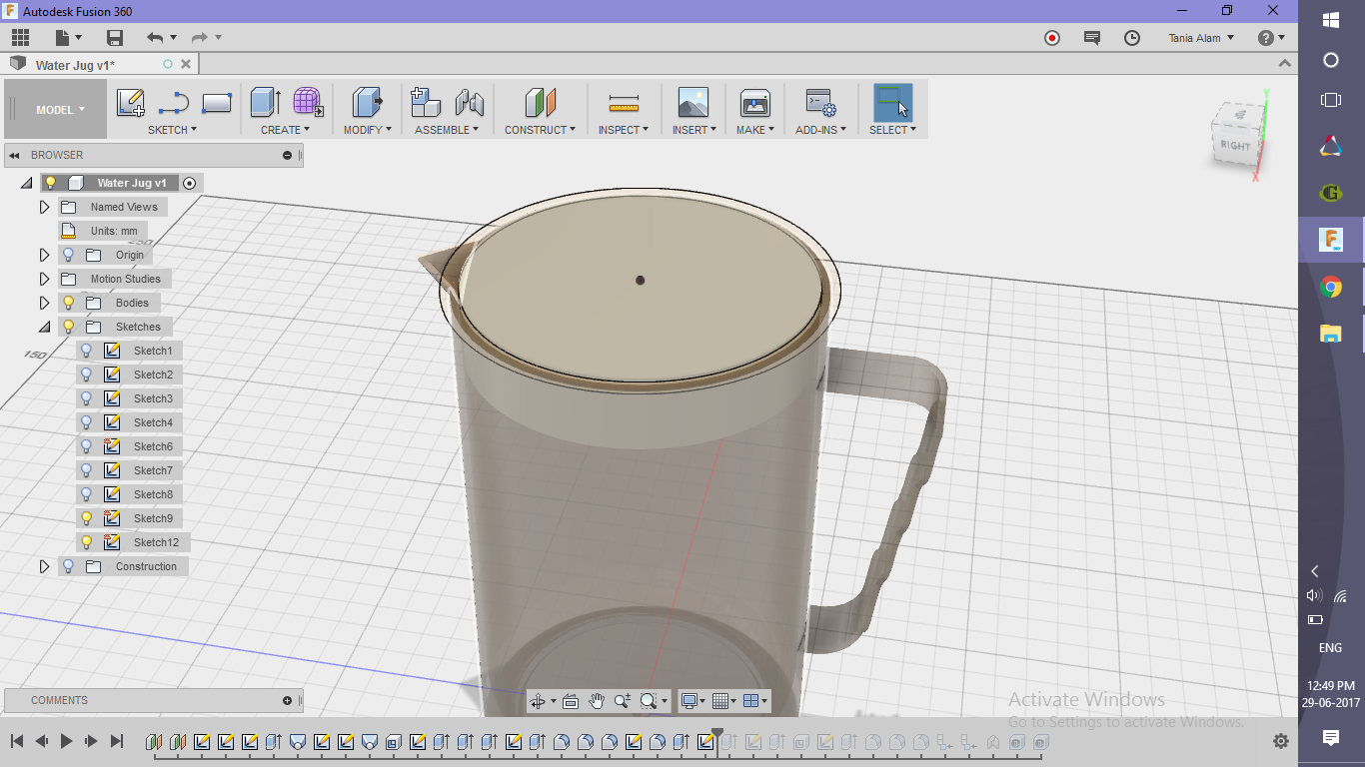The height and width of the screenshot is (767, 1365).
Task: Click the New Component icon
Action: coord(426,103)
